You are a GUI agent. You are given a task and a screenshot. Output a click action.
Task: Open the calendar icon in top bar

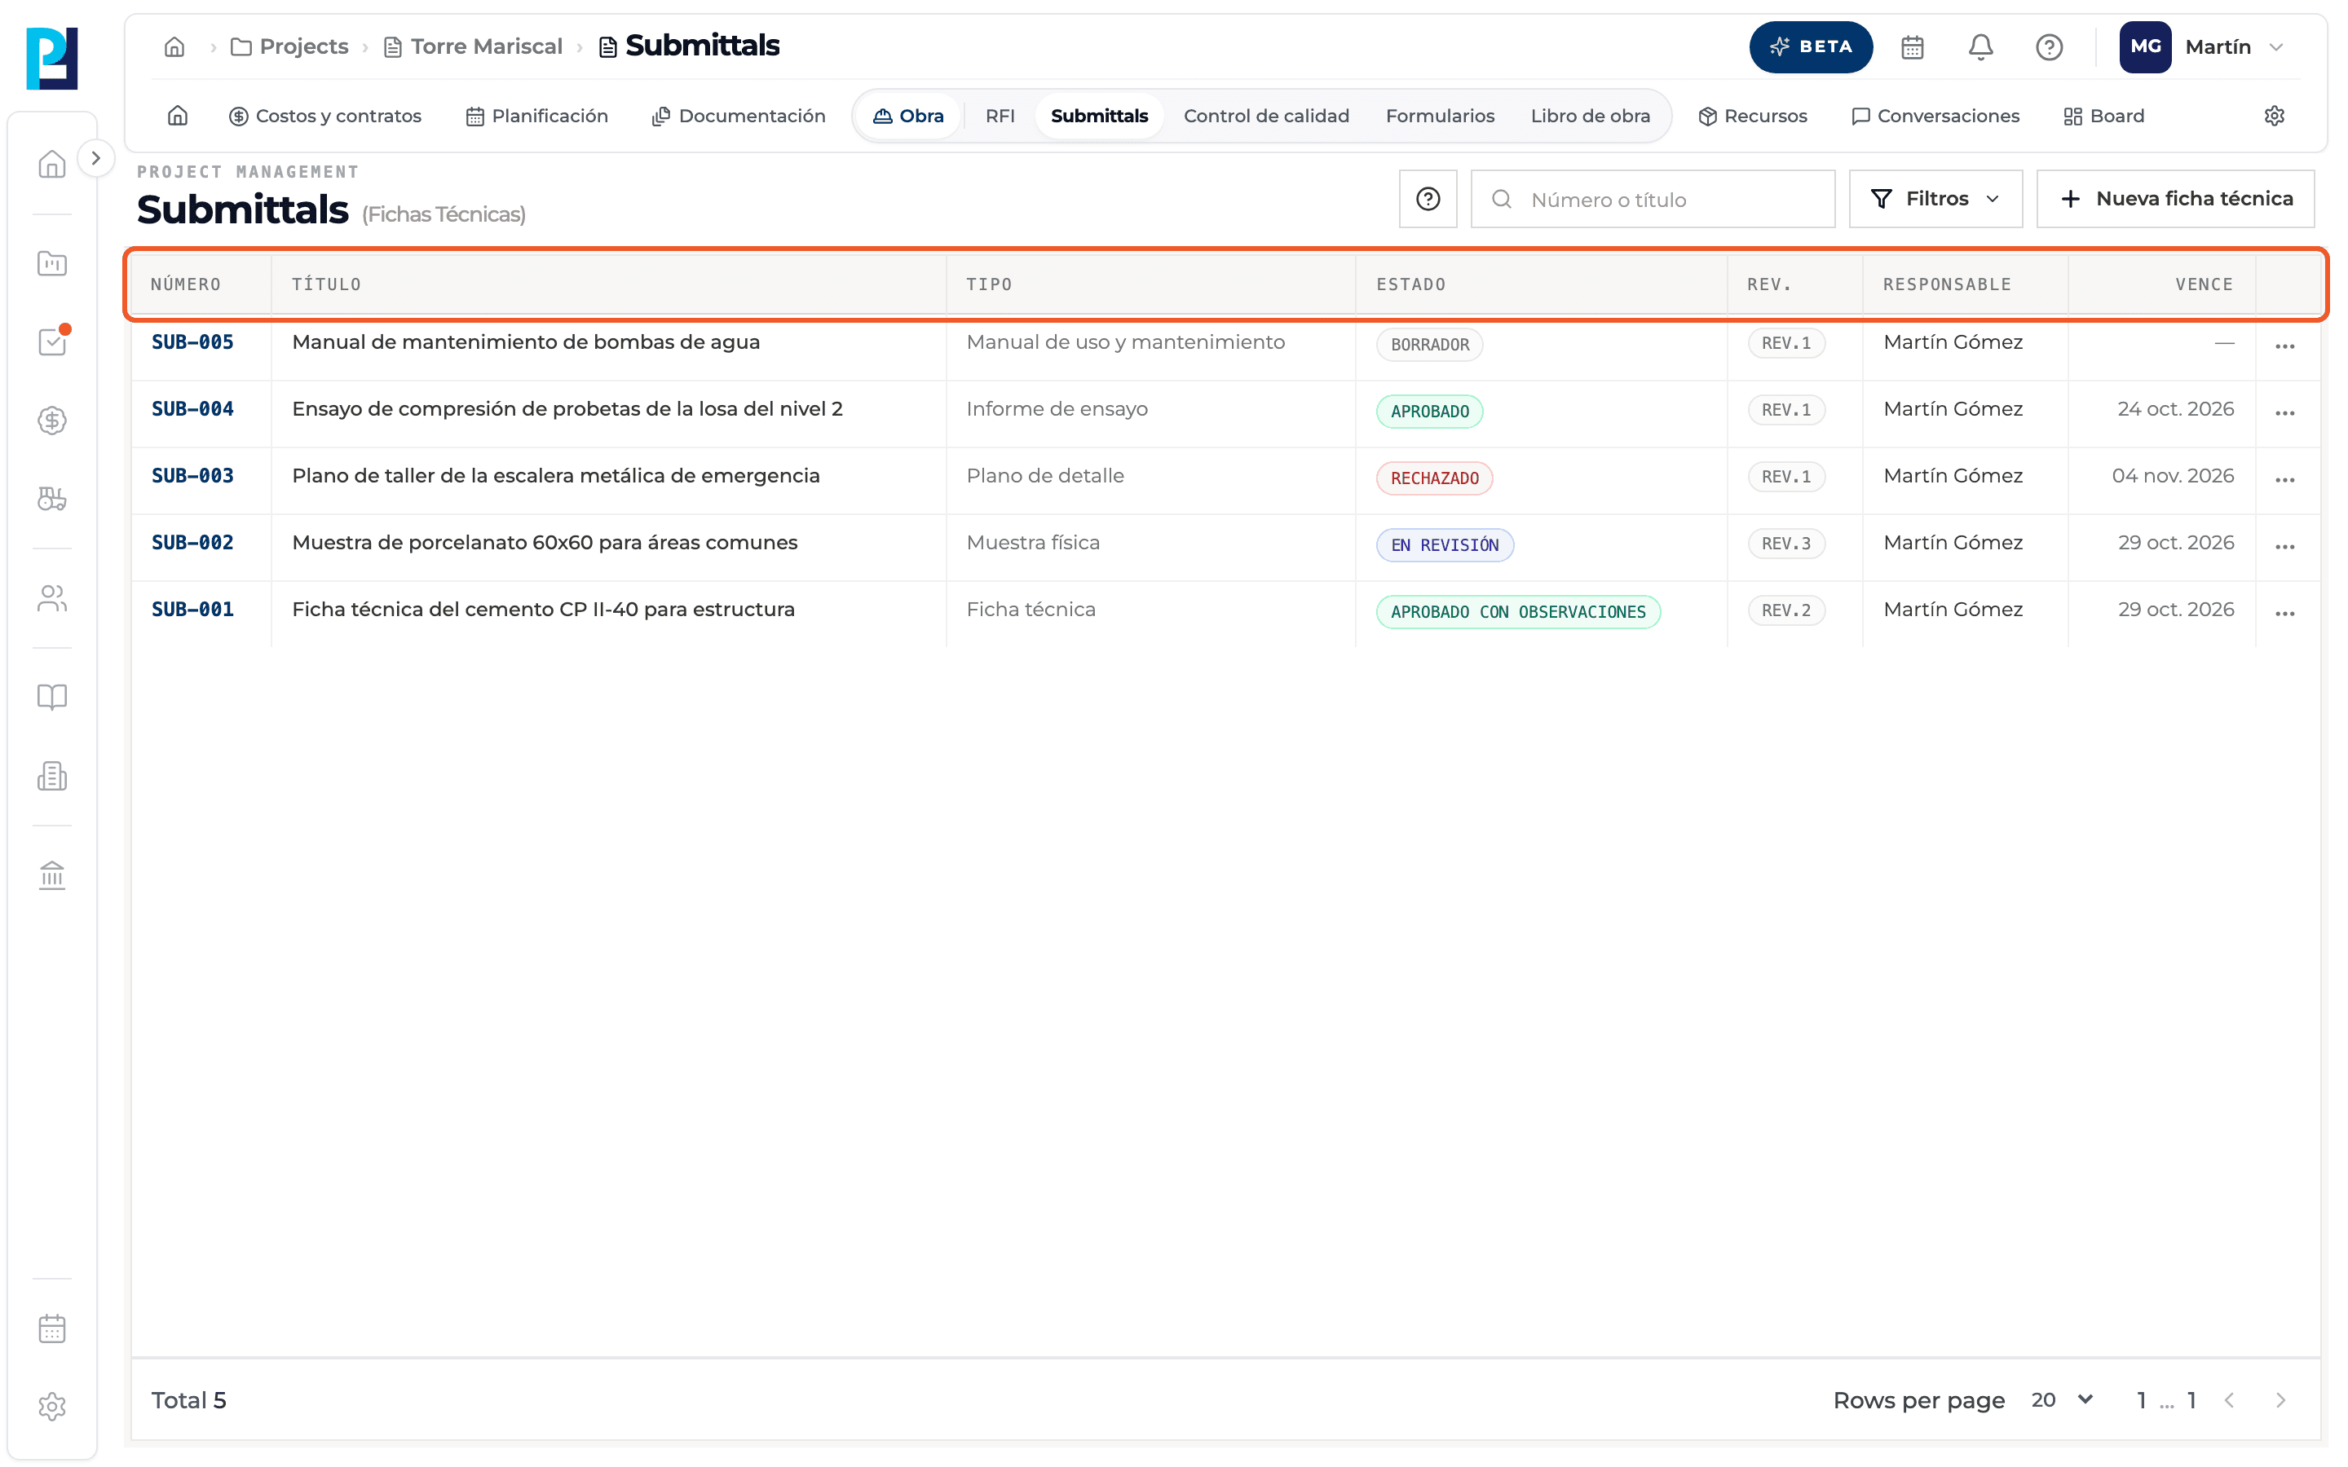(x=1913, y=46)
